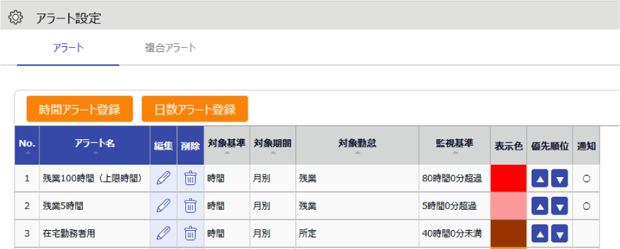620x249 pixels.
Task: Sort table by 監視基準 column header
Action: pos(455,145)
